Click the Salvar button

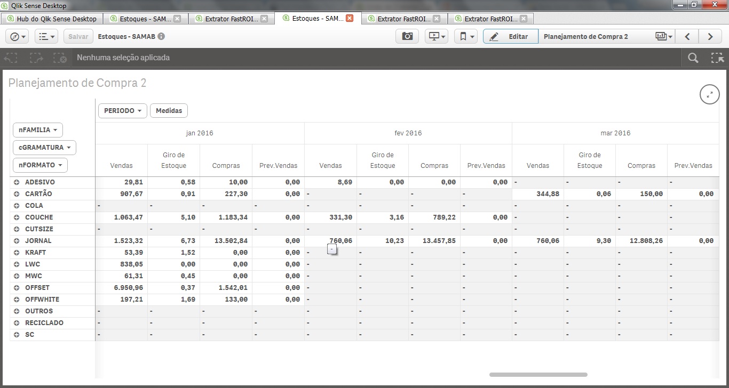(78, 36)
